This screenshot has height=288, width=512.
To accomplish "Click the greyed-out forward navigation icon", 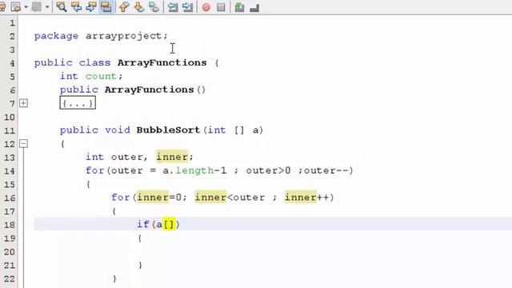I will click(x=36, y=7).
